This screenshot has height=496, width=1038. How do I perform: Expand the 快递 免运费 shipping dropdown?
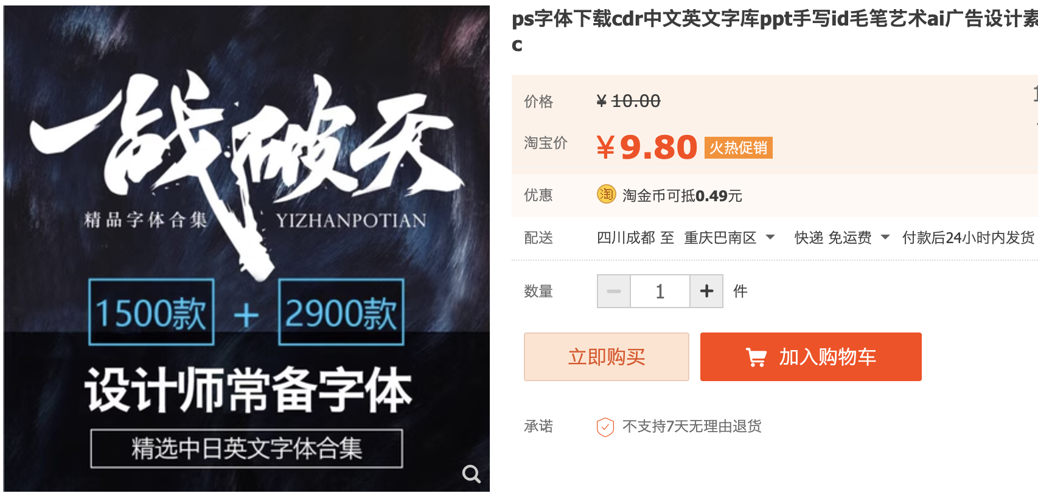pos(842,238)
